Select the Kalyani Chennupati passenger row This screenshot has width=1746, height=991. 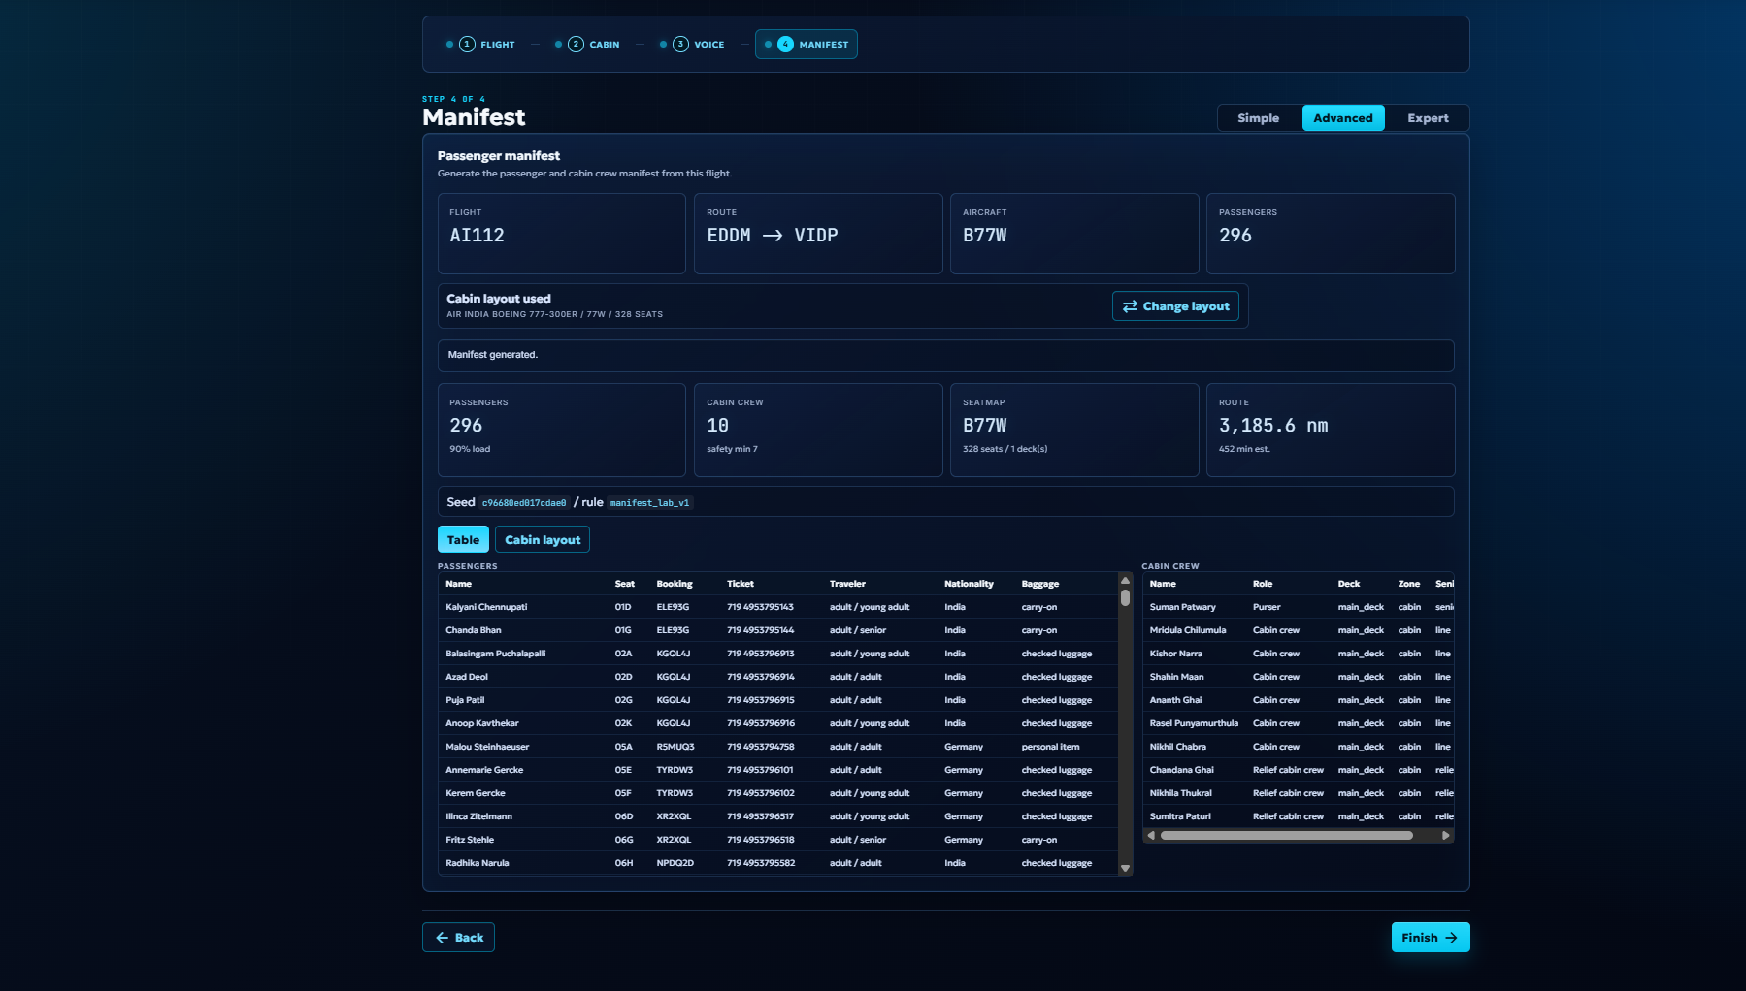click(x=777, y=607)
